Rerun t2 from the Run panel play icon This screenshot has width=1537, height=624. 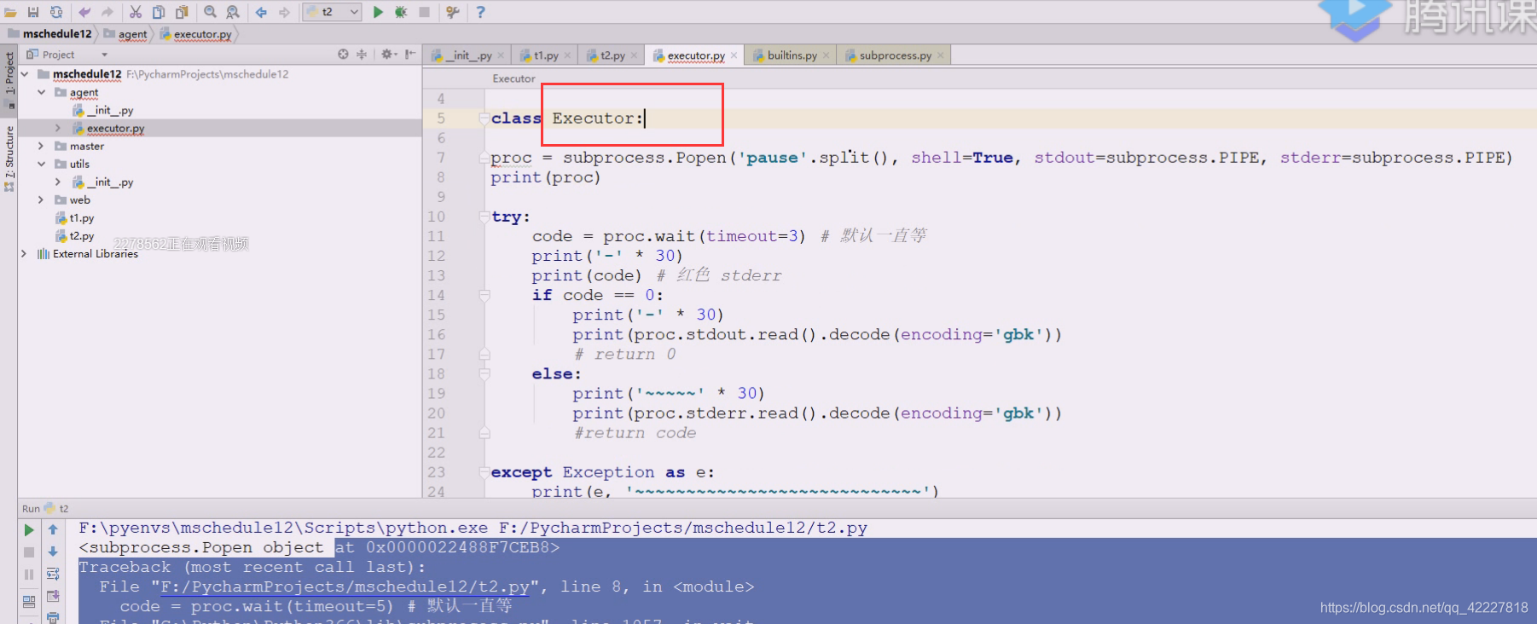29,530
